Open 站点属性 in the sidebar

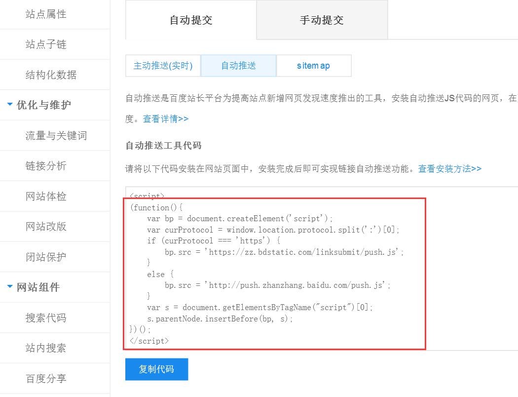46,14
